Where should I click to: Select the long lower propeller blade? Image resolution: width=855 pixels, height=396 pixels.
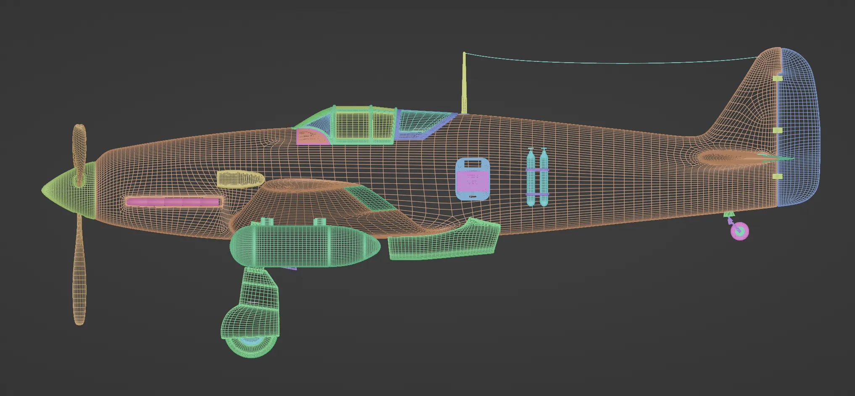click(x=79, y=269)
